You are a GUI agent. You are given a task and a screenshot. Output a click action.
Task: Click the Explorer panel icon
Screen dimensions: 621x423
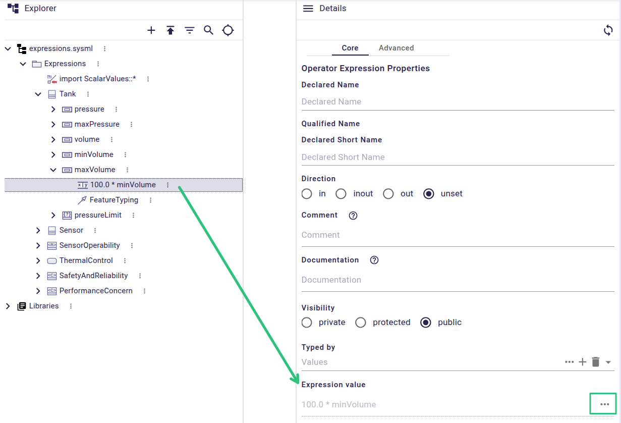point(13,8)
